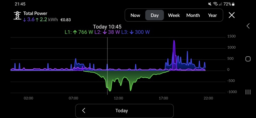
Task: Switch to the Year view tab
Action: pyautogui.click(x=212, y=15)
